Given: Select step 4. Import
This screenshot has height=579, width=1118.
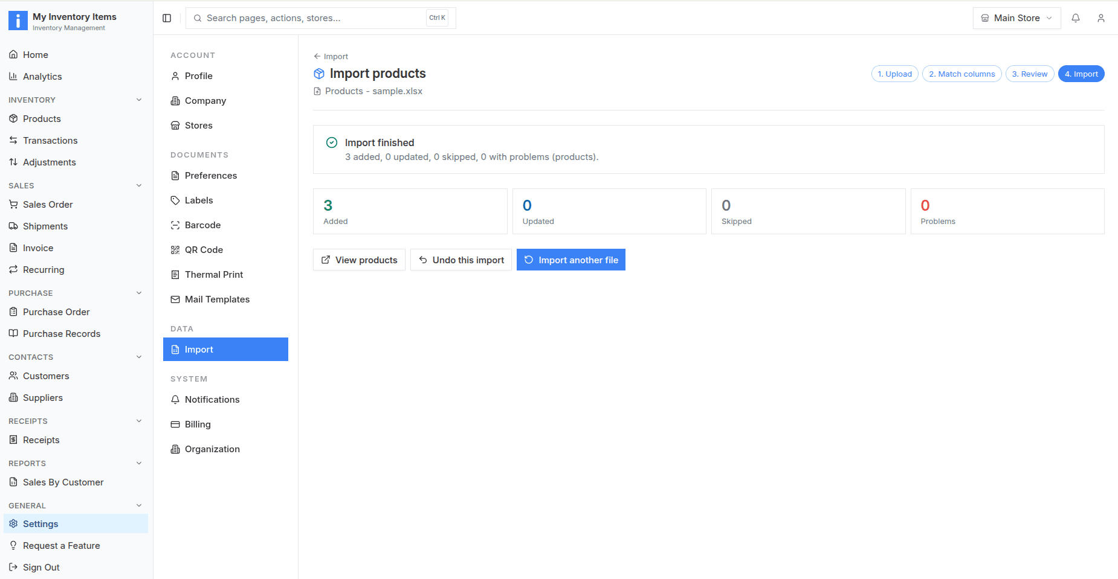Looking at the screenshot, I should point(1081,74).
